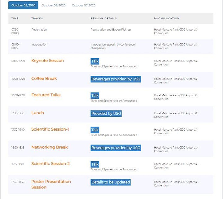Select the Featured Talks track
Image resolution: width=223 pixels, height=199 pixels.
click(x=46, y=95)
